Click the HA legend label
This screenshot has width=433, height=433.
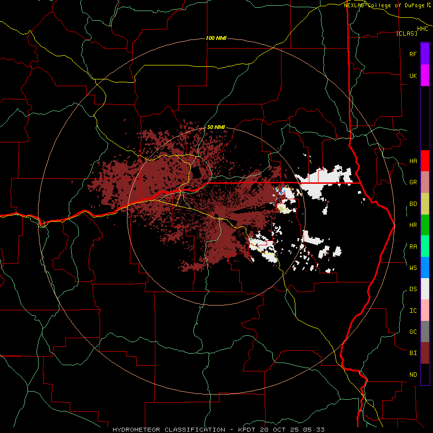coord(413,161)
